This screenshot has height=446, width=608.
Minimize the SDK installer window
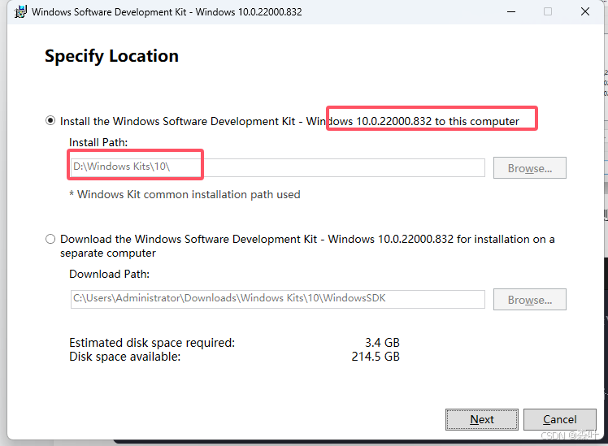[x=511, y=11]
